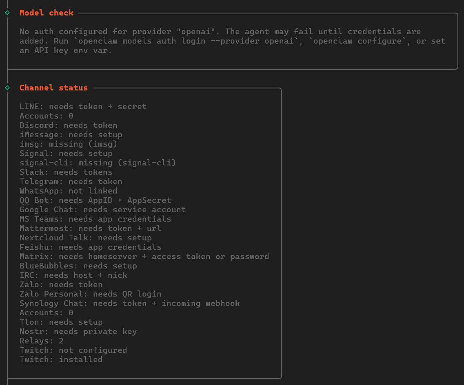Click the signal-cli missing status line
The image size is (464, 385).
click(x=98, y=163)
